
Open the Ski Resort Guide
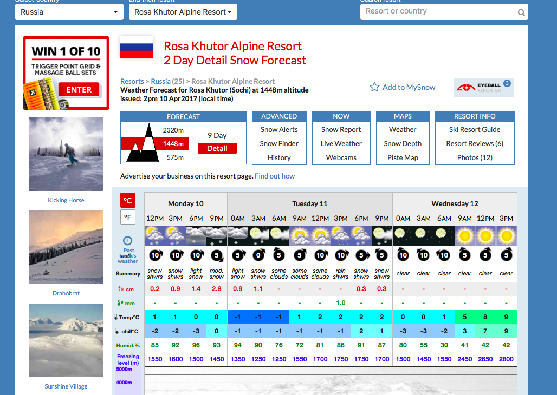tap(475, 129)
